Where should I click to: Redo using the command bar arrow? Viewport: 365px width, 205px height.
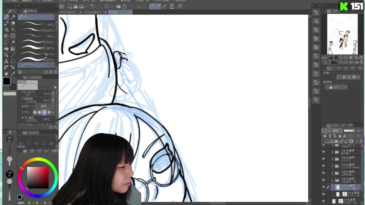(99, 6)
